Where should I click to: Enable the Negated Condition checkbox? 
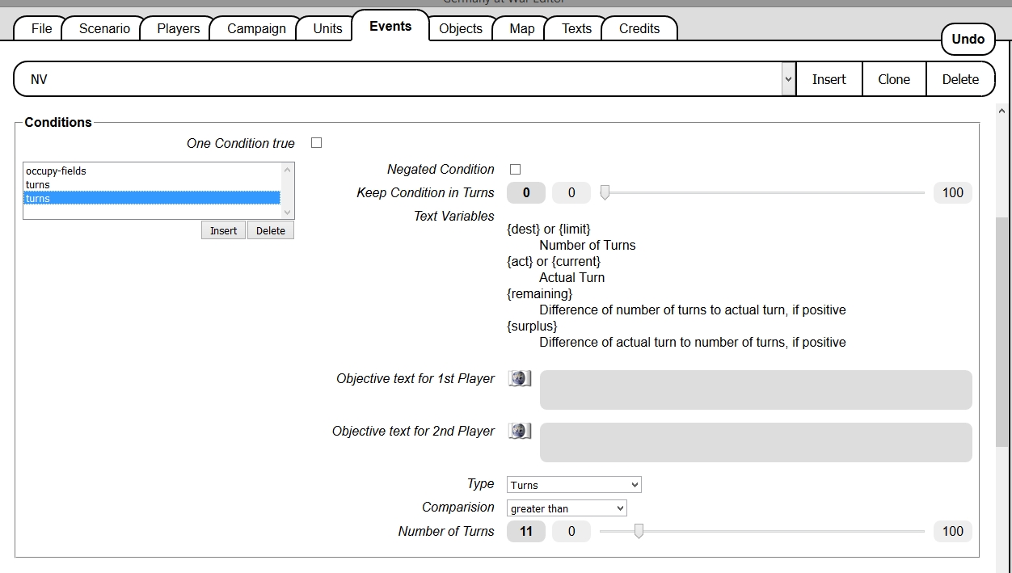click(x=515, y=169)
